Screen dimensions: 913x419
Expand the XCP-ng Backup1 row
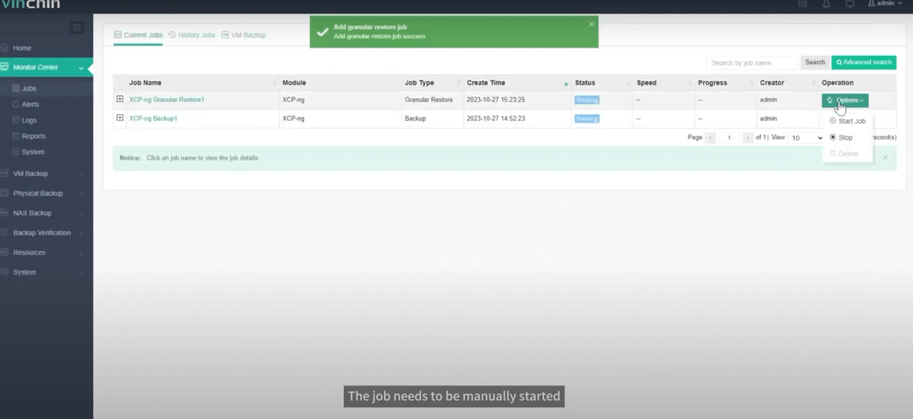[120, 118]
